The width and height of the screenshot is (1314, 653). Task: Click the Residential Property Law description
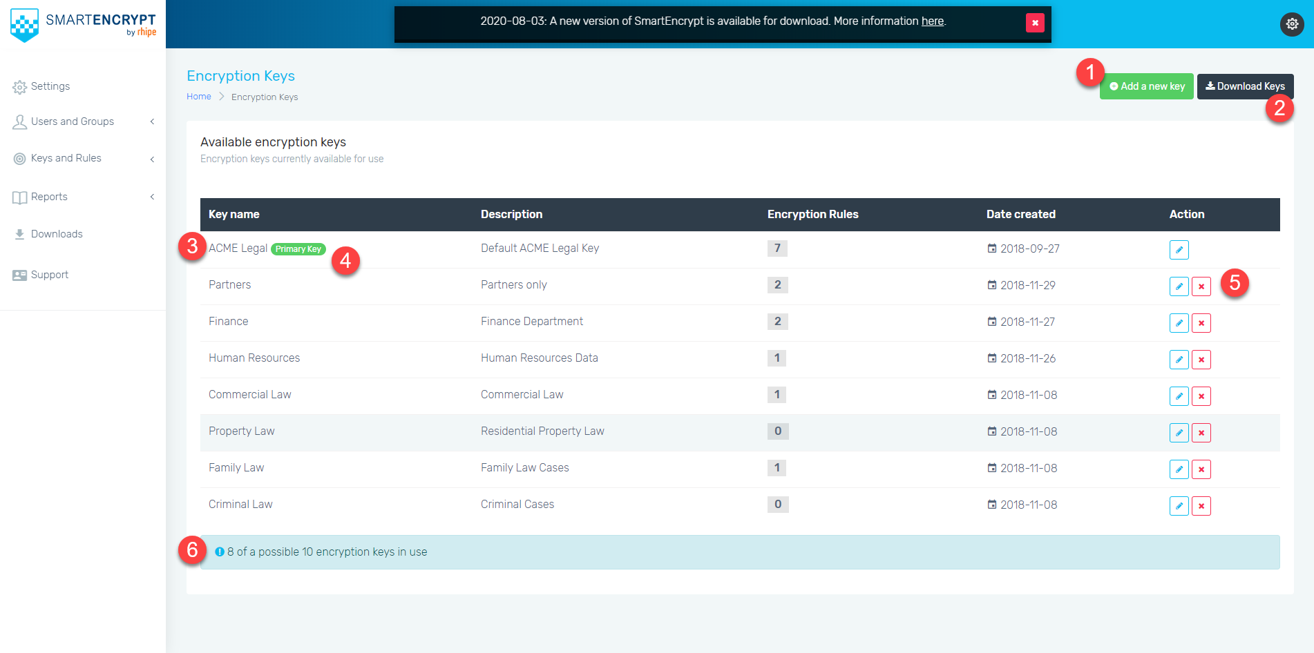542,431
